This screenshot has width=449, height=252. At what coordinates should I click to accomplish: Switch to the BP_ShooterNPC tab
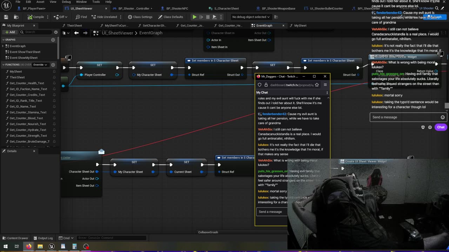[x=177, y=8]
